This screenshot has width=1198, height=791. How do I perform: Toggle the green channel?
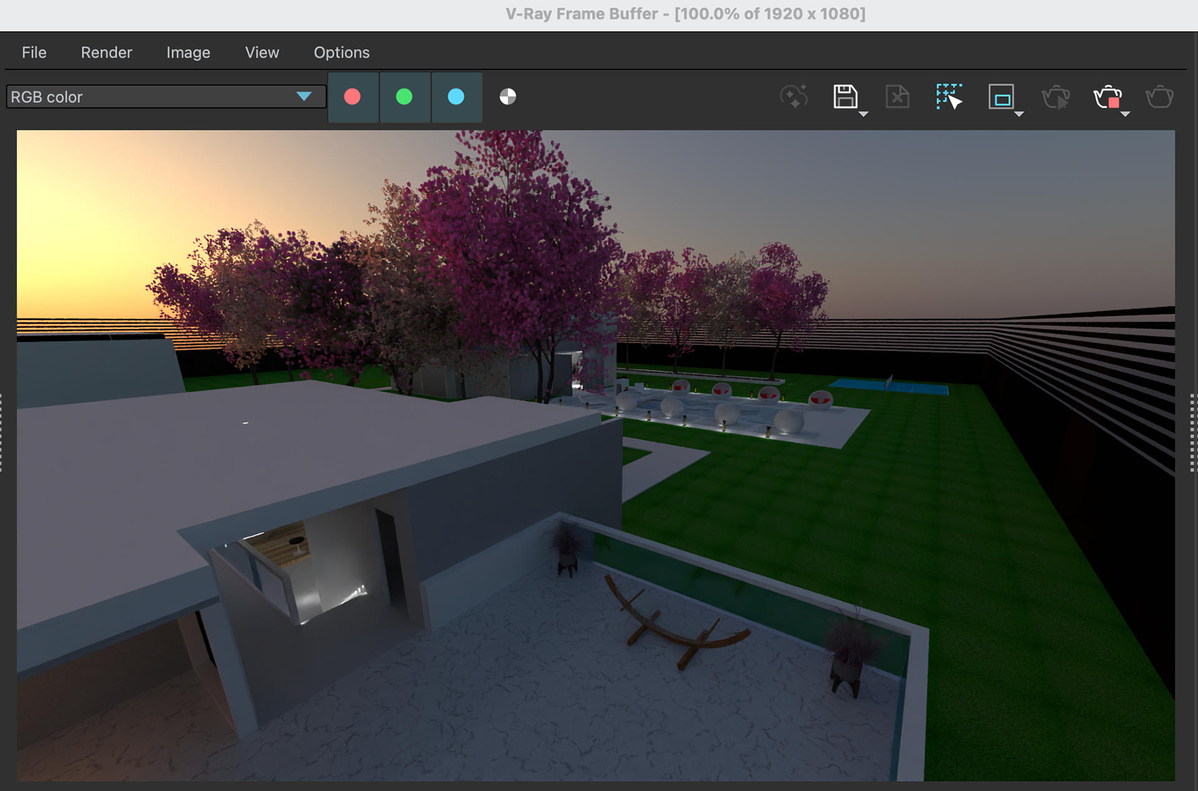(x=404, y=97)
